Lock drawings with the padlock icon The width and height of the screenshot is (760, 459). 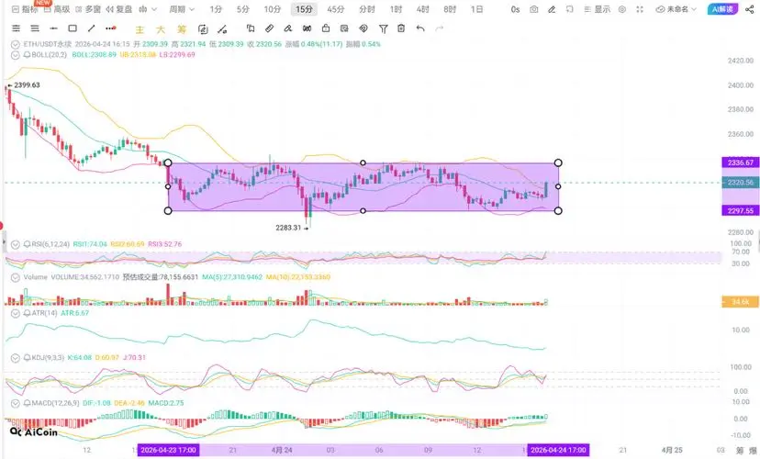tap(326, 28)
